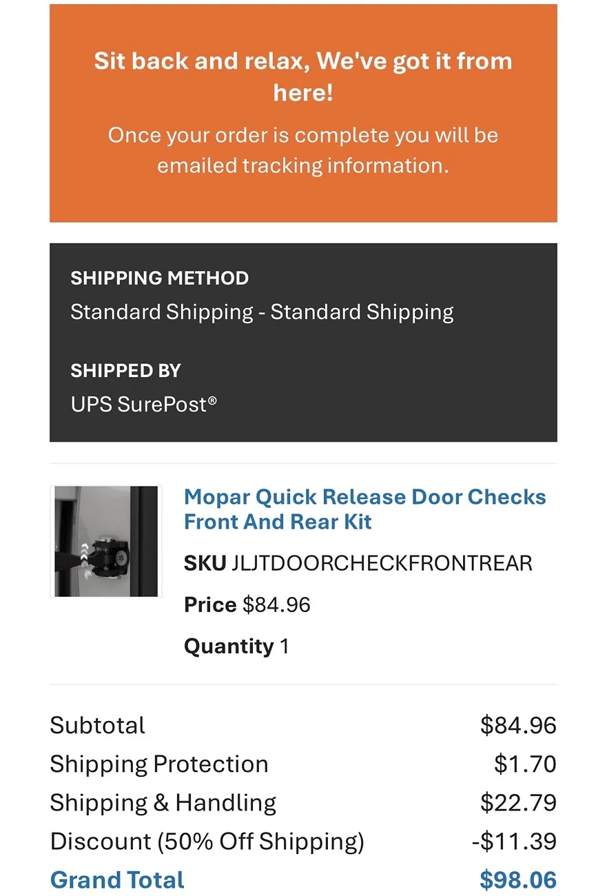Screen dimensions: 607x896
Task: Click the Quantity 1 line
Action: pos(236,646)
